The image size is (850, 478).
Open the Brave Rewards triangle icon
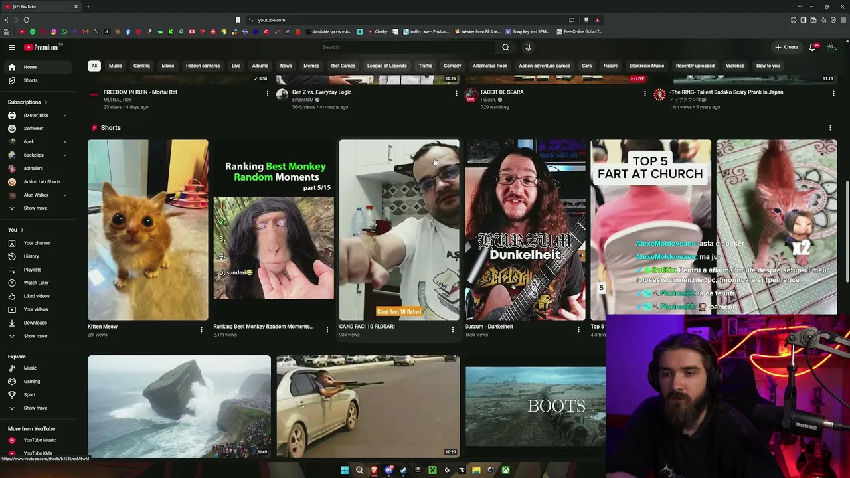[x=597, y=20]
